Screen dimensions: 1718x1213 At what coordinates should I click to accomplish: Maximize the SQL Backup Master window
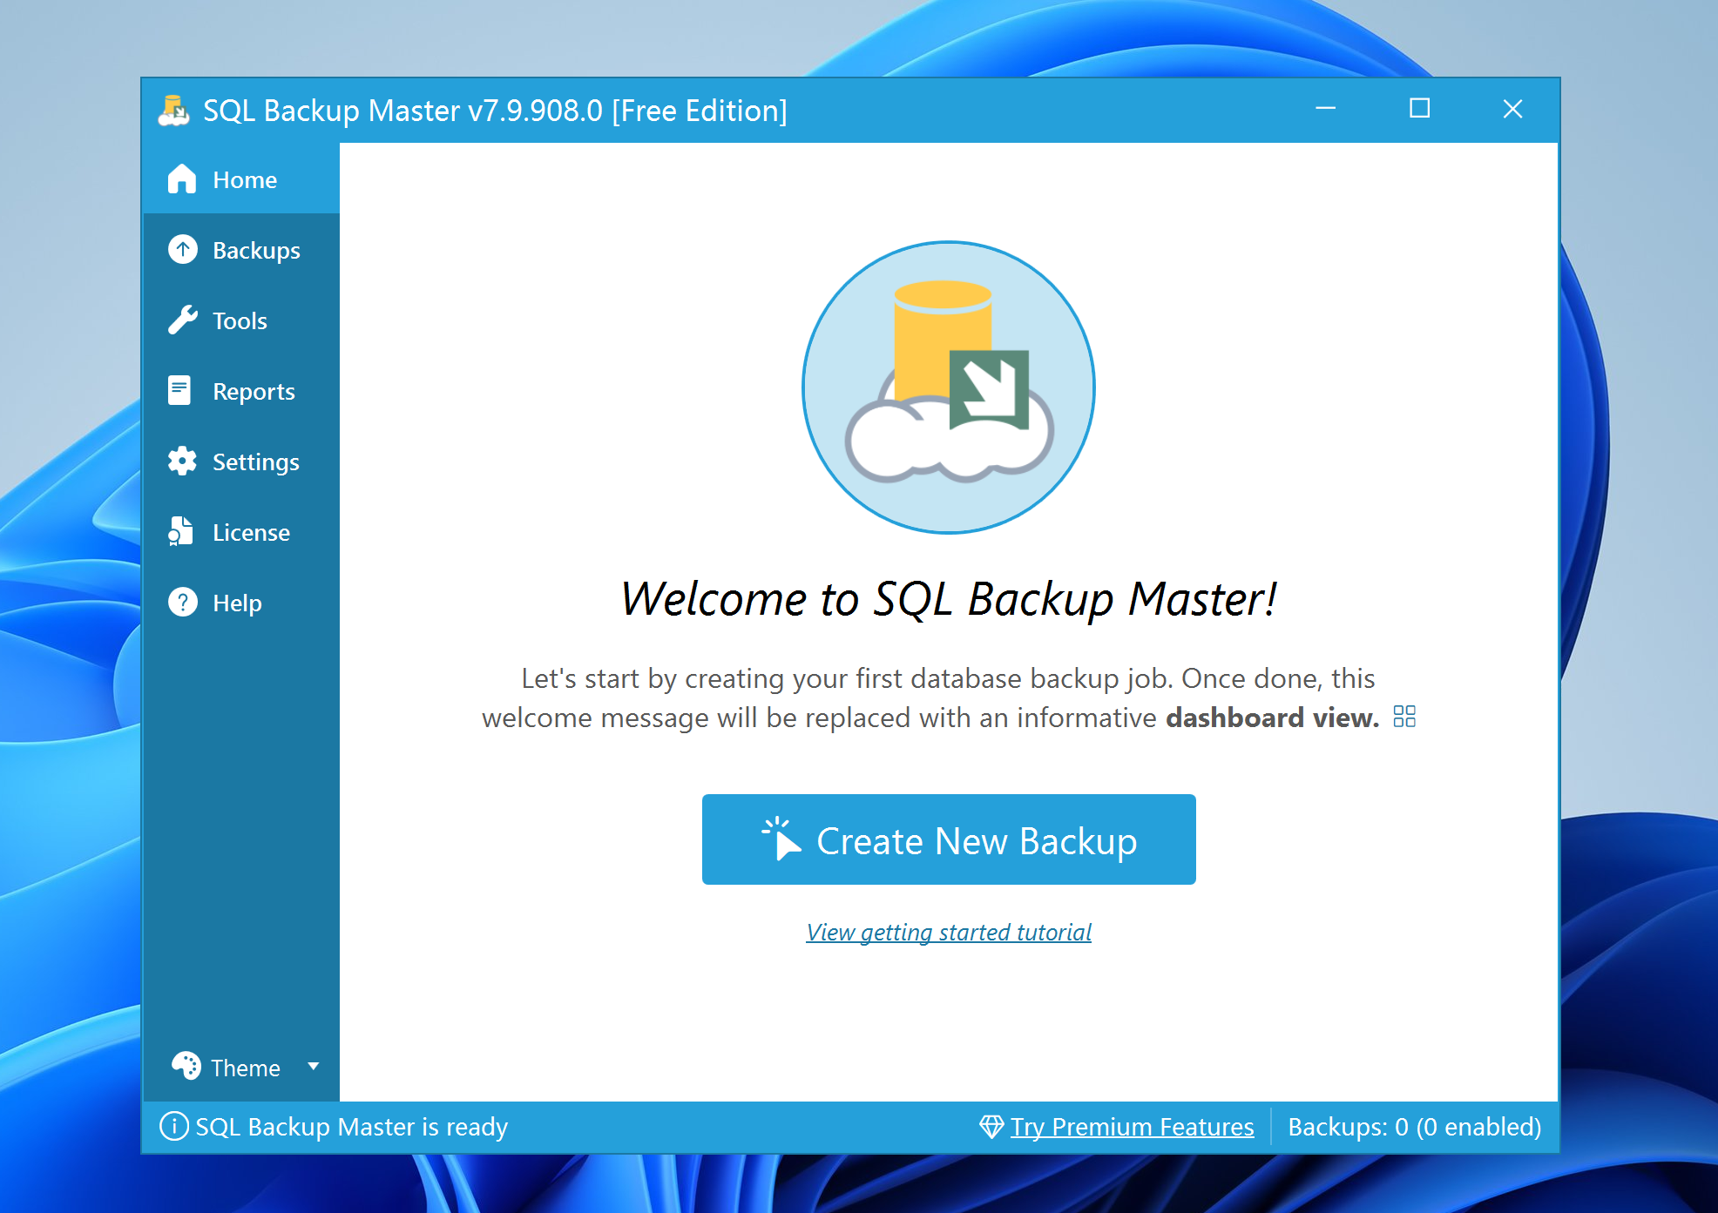pos(1420,109)
